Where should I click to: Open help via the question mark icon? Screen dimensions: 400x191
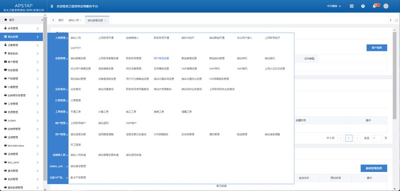pyautogui.click(x=363, y=6)
